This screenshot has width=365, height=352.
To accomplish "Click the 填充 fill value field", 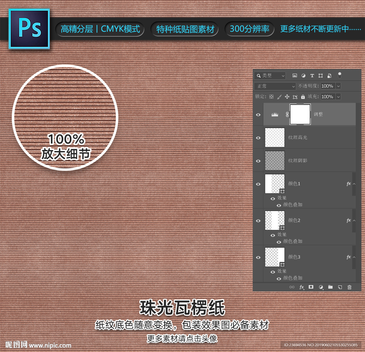I will click(328, 96).
